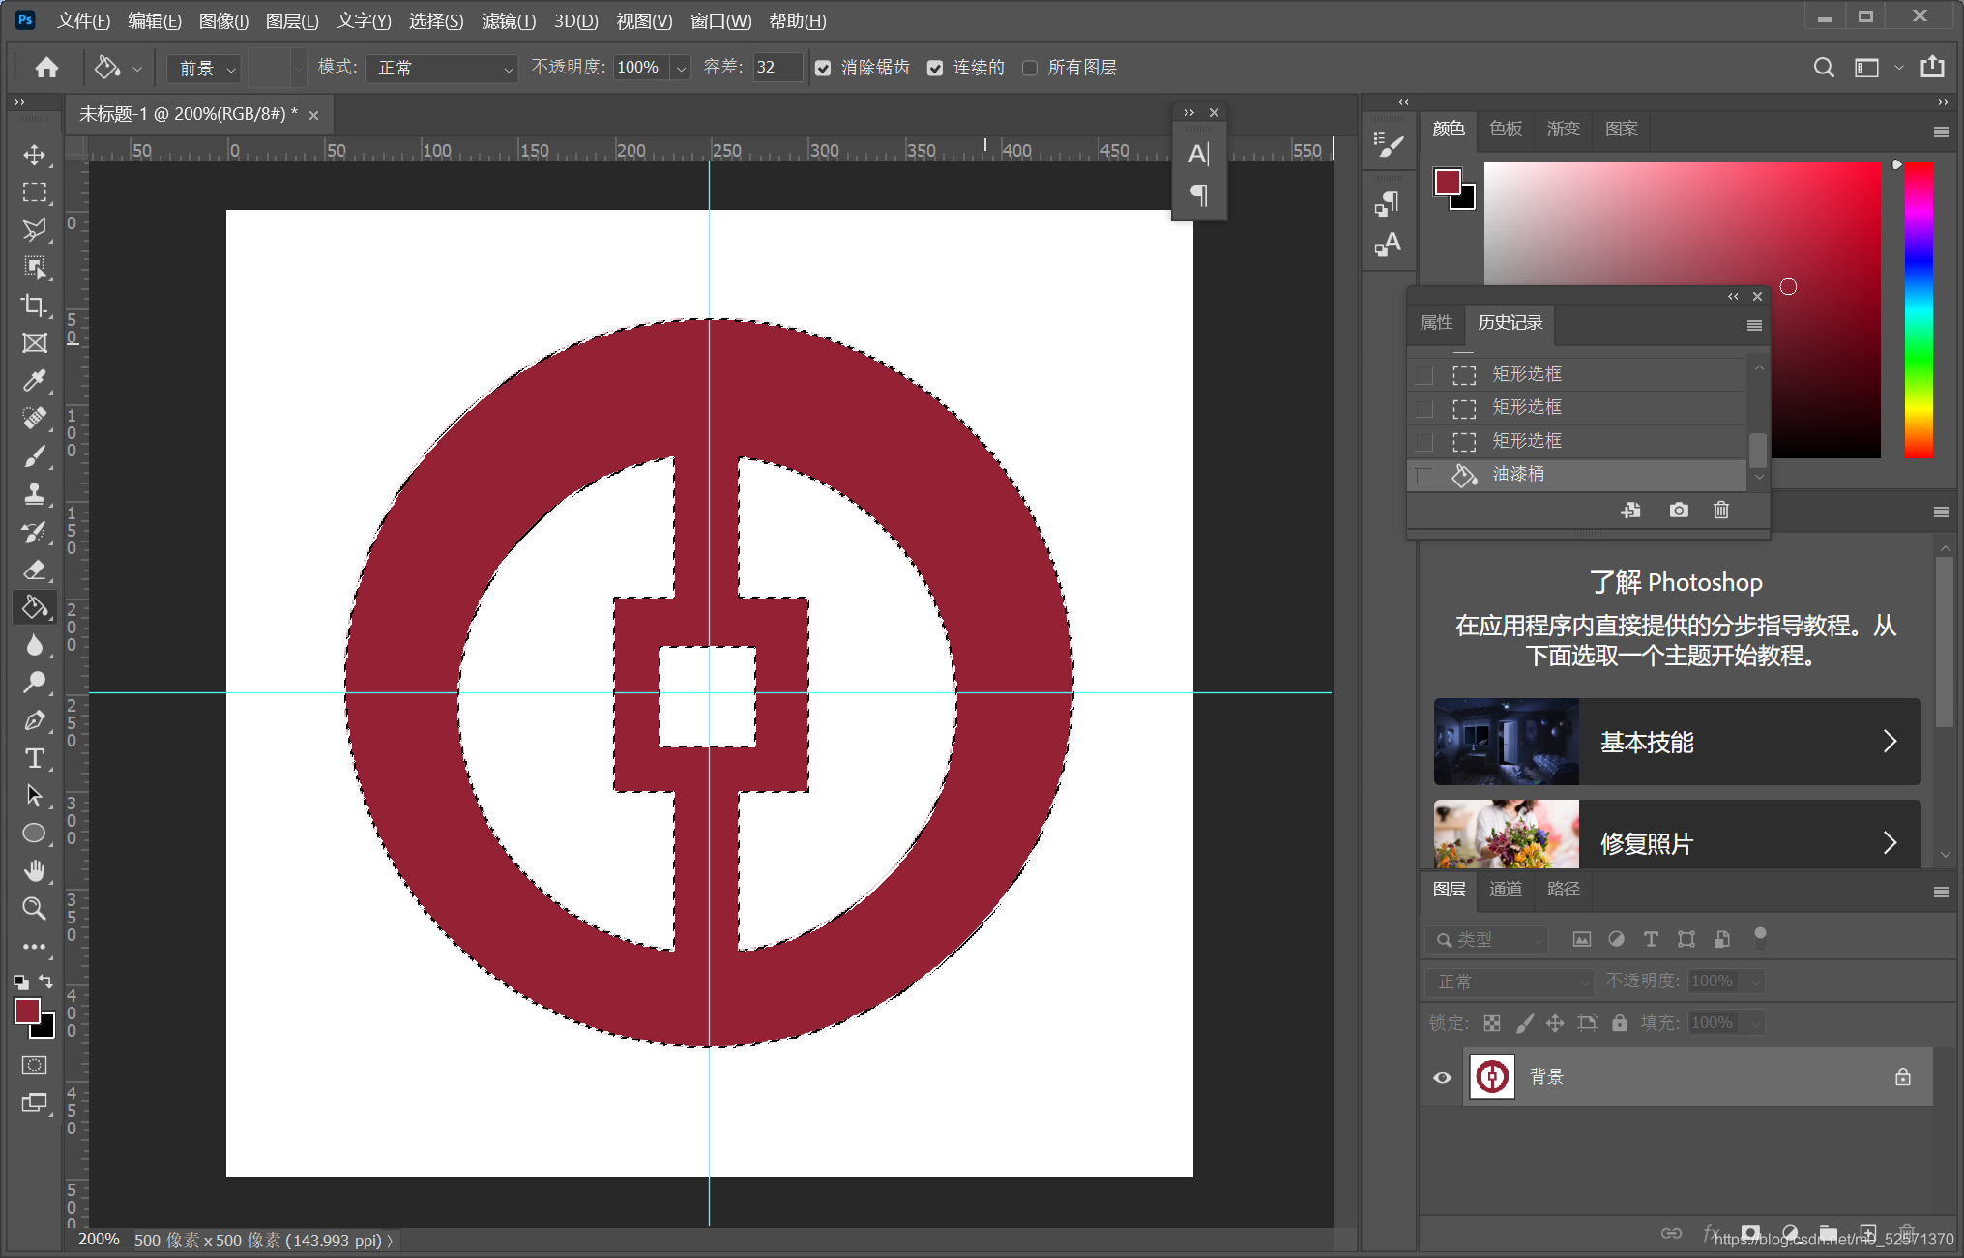The width and height of the screenshot is (1964, 1258).
Task: Toggle the contiguous (连续的) checkbox
Action: point(935,68)
